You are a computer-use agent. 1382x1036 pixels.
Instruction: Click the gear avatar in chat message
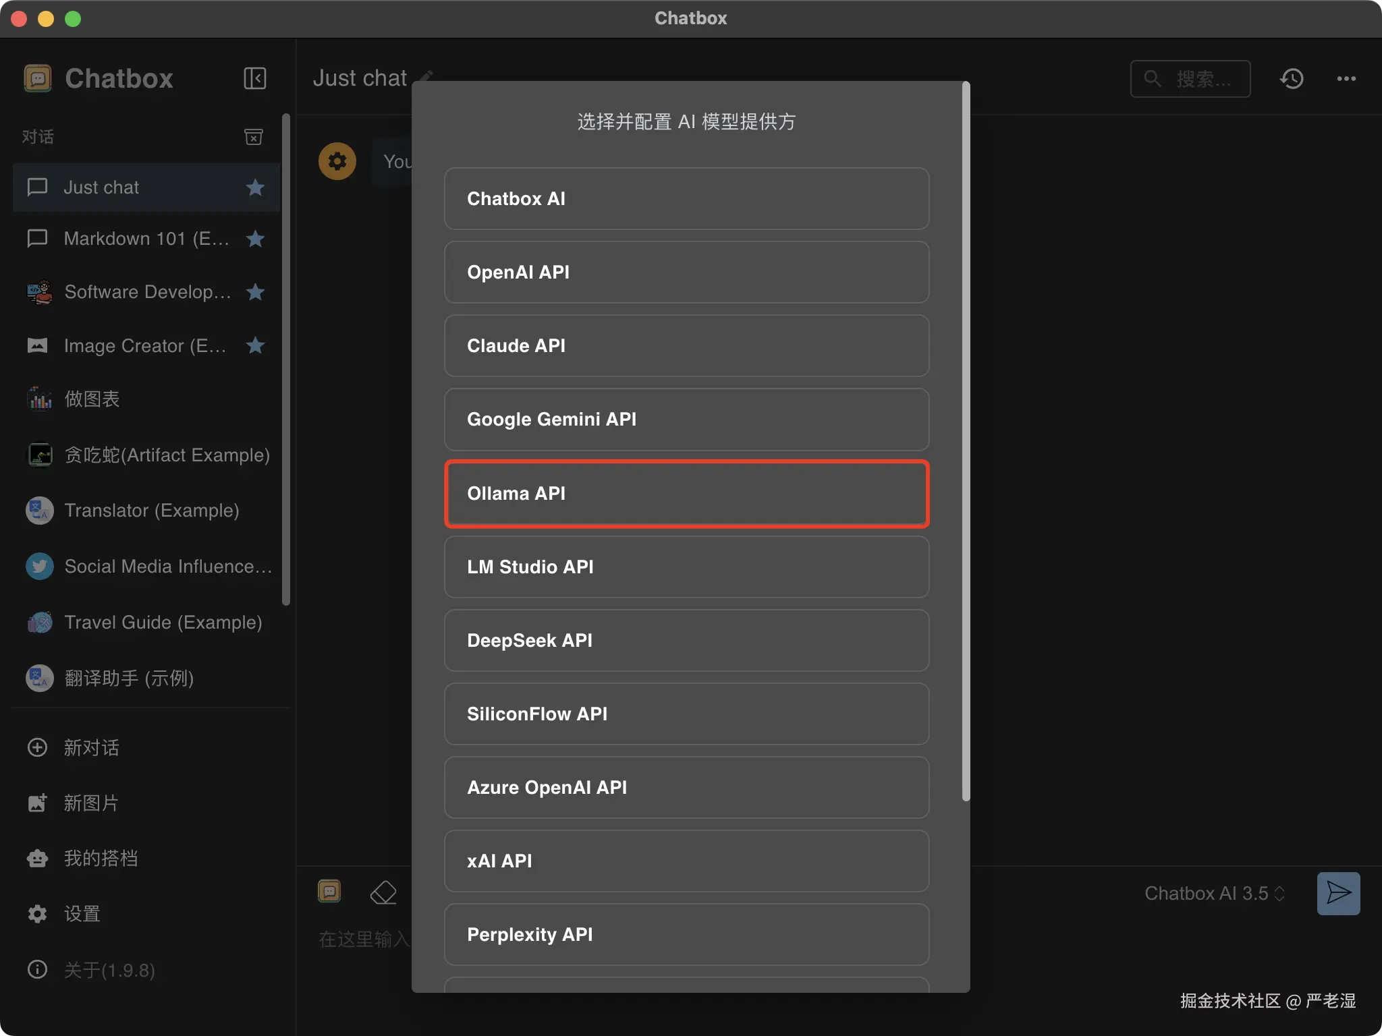[x=337, y=161]
